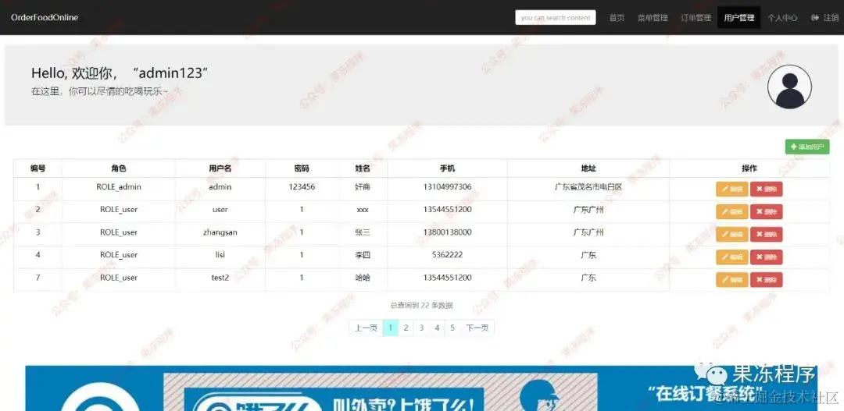Click the green 添加用户 button

click(806, 147)
